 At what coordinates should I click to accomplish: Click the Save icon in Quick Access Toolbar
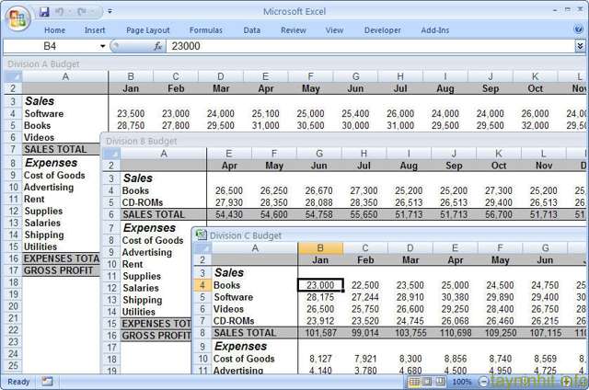44,12
